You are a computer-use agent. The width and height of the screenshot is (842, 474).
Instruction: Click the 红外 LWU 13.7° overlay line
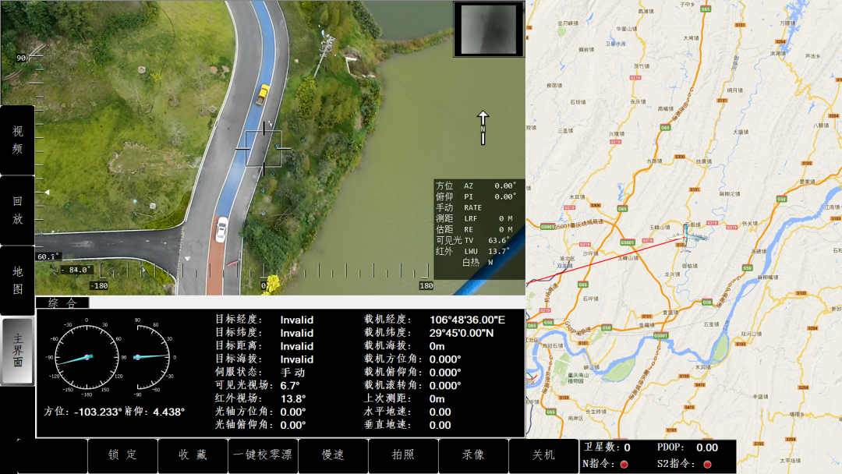(x=473, y=251)
